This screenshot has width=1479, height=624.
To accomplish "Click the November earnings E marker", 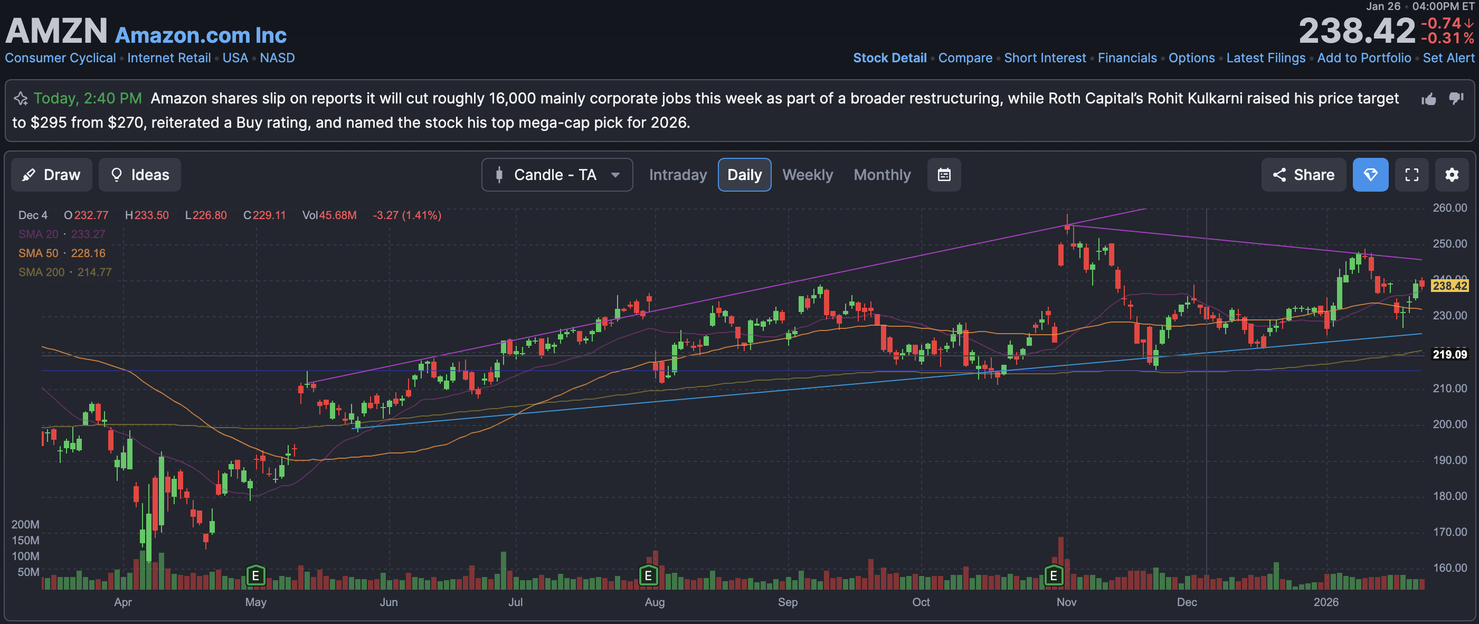I will click(1054, 575).
